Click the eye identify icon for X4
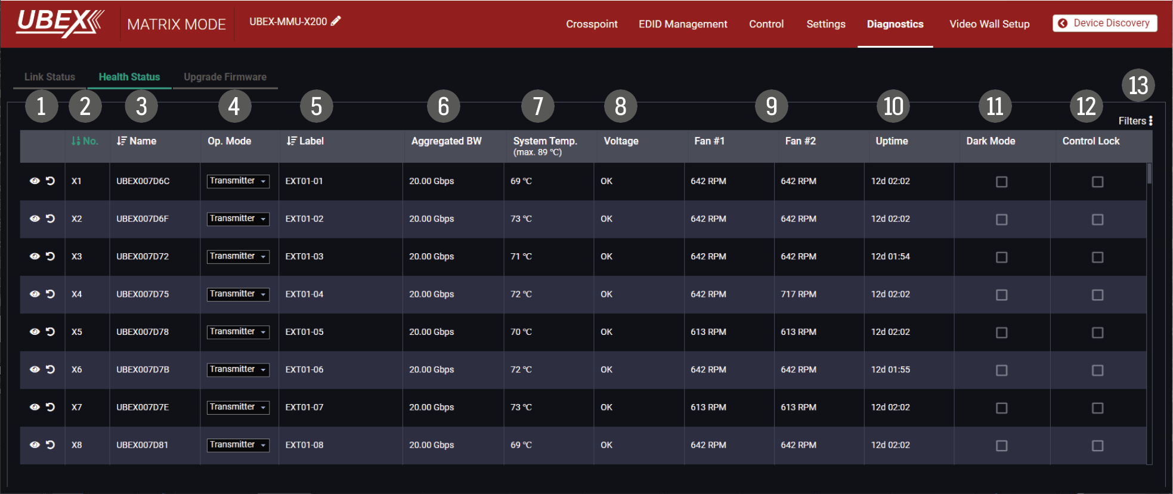The height and width of the screenshot is (494, 1173). coord(35,294)
